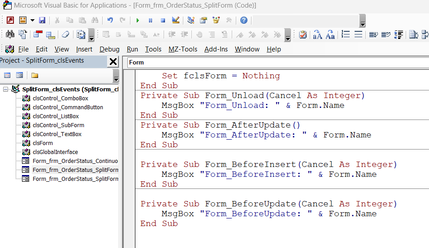Open the Insert Module dropdown arrow
This screenshot has height=248, width=429.
32,20
